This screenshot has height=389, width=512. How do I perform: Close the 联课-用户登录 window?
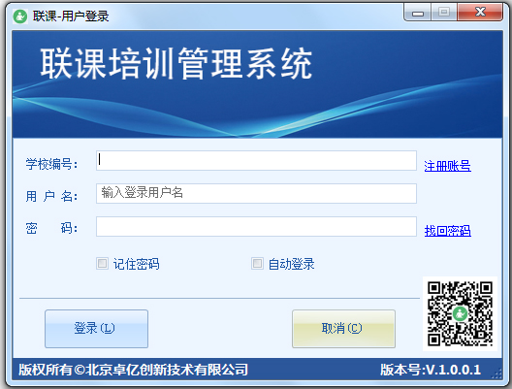coord(480,13)
